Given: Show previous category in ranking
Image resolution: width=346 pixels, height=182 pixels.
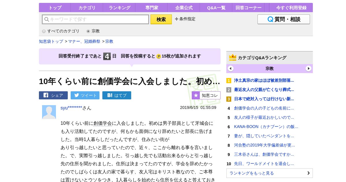Looking at the screenshot, I should tap(231, 68).
